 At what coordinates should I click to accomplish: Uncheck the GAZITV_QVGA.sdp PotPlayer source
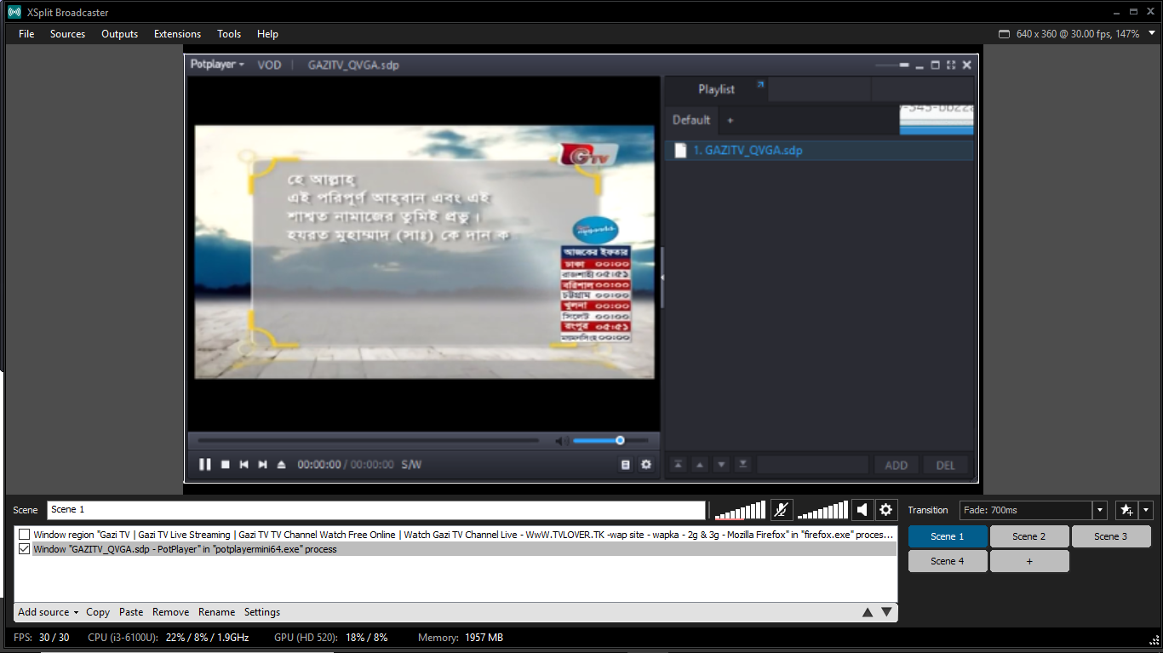[x=25, y=549]
